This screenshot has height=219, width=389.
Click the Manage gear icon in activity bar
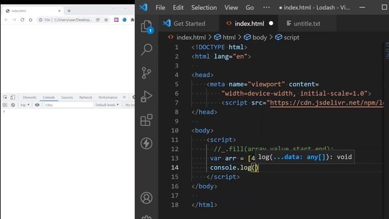(x=146, y=217)
